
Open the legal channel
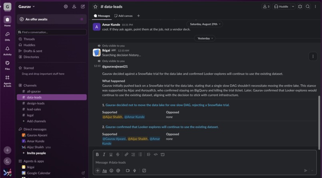click(x=52, y=115)
